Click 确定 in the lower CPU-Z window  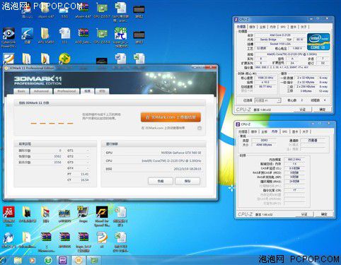tap(324, 214)
